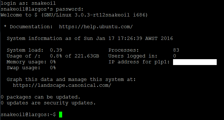The width and height of the screenshot is (224, 120).
Task: Click the 'IP address for p1p1:' label
Action: 139,62
